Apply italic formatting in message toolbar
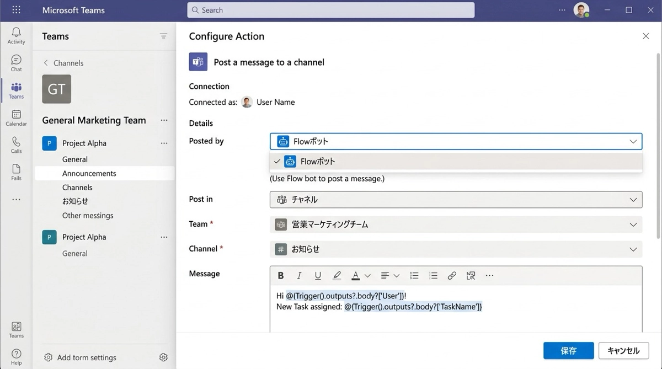 (299, 276)
